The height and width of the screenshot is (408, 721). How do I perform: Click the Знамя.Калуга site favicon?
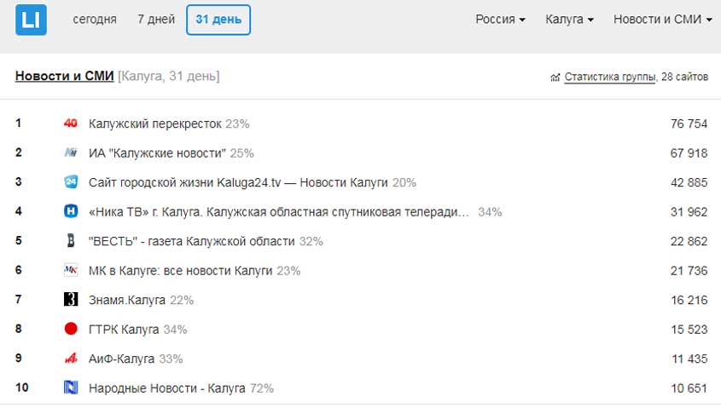pos(71,300)
